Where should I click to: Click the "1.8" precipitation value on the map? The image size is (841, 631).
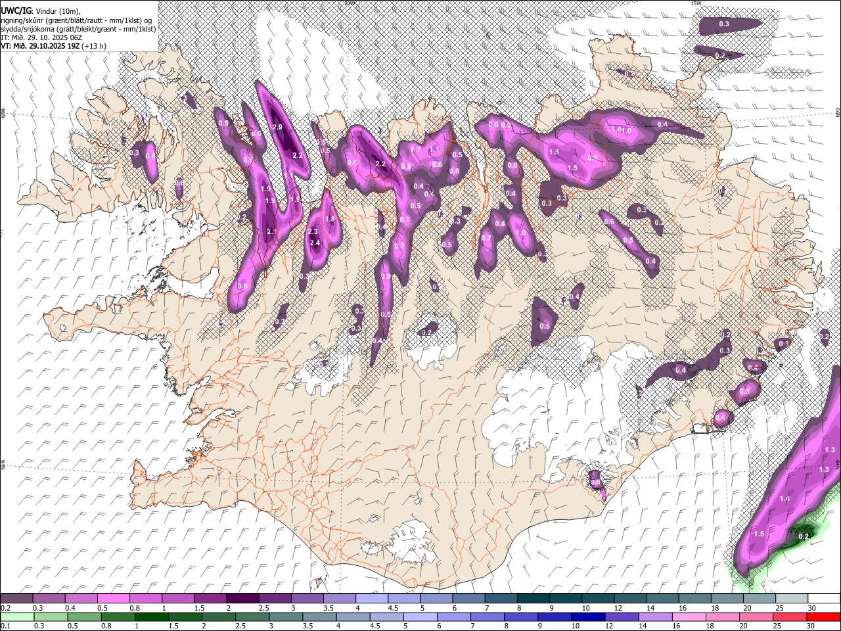330,219
